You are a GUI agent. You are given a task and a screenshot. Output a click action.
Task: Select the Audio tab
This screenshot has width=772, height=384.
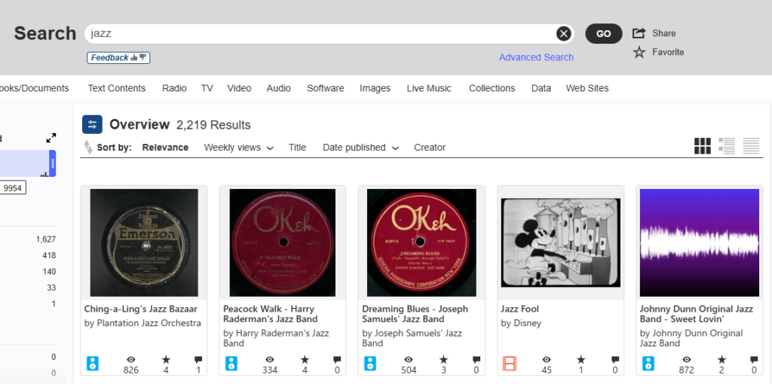click(x=278, y=88)
